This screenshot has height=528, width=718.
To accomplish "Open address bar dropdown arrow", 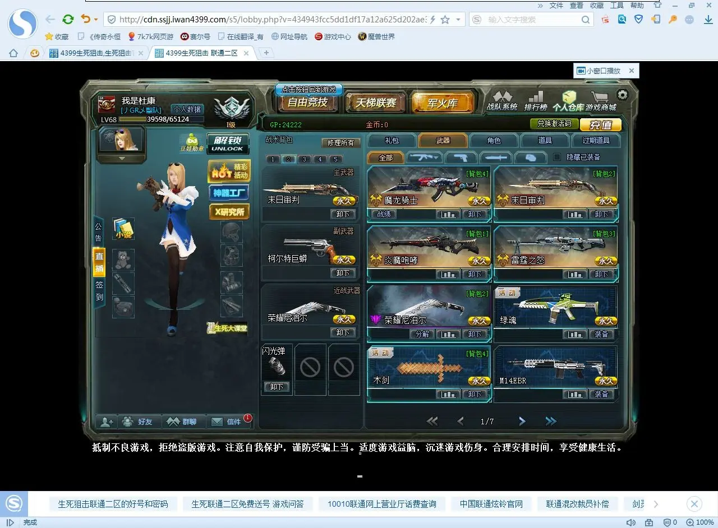I will (458, 20).
